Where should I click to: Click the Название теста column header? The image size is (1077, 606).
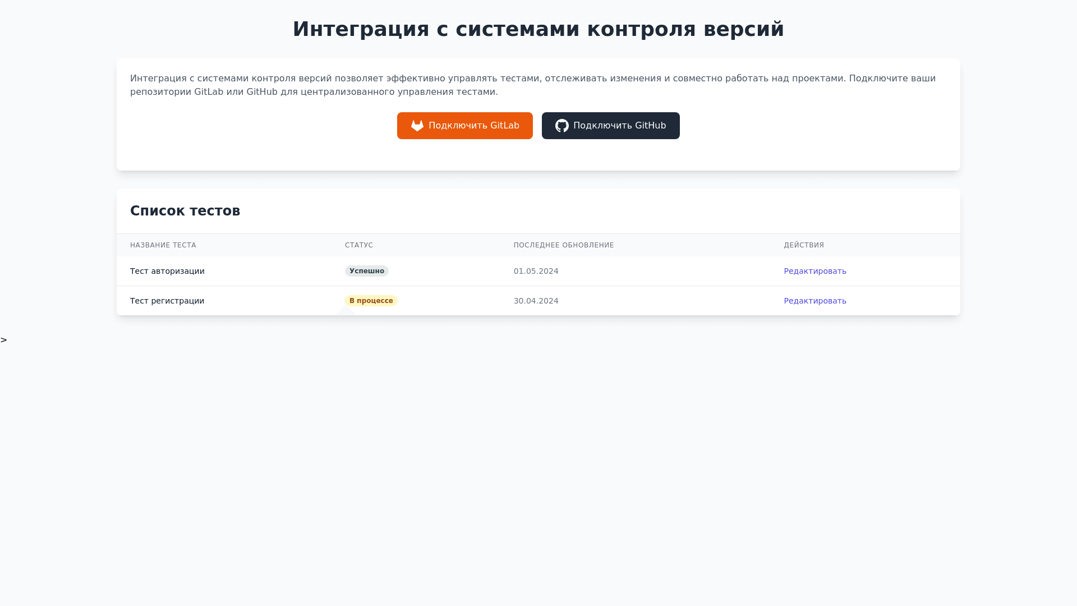tap(163, 245)
